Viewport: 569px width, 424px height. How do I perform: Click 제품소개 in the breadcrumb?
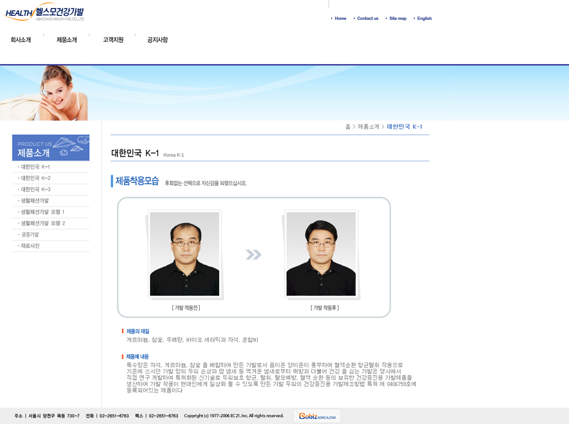coord(368,127)
